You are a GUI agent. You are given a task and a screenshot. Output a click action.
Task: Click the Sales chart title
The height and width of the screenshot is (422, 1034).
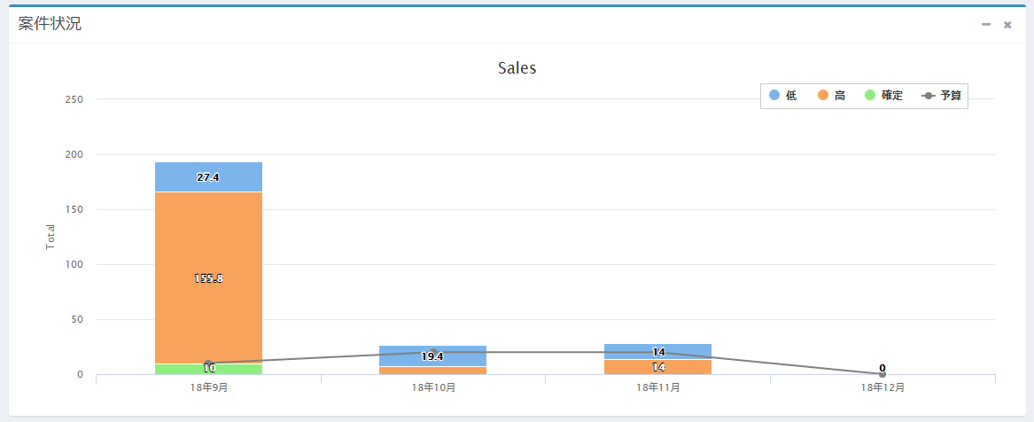[x=517, y=68]
